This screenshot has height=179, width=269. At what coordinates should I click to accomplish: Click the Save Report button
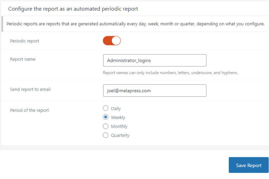(x=249, y=165)
